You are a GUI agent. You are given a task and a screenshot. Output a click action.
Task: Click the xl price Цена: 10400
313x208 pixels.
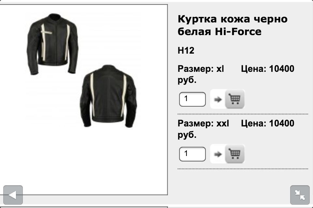(267, 69)
